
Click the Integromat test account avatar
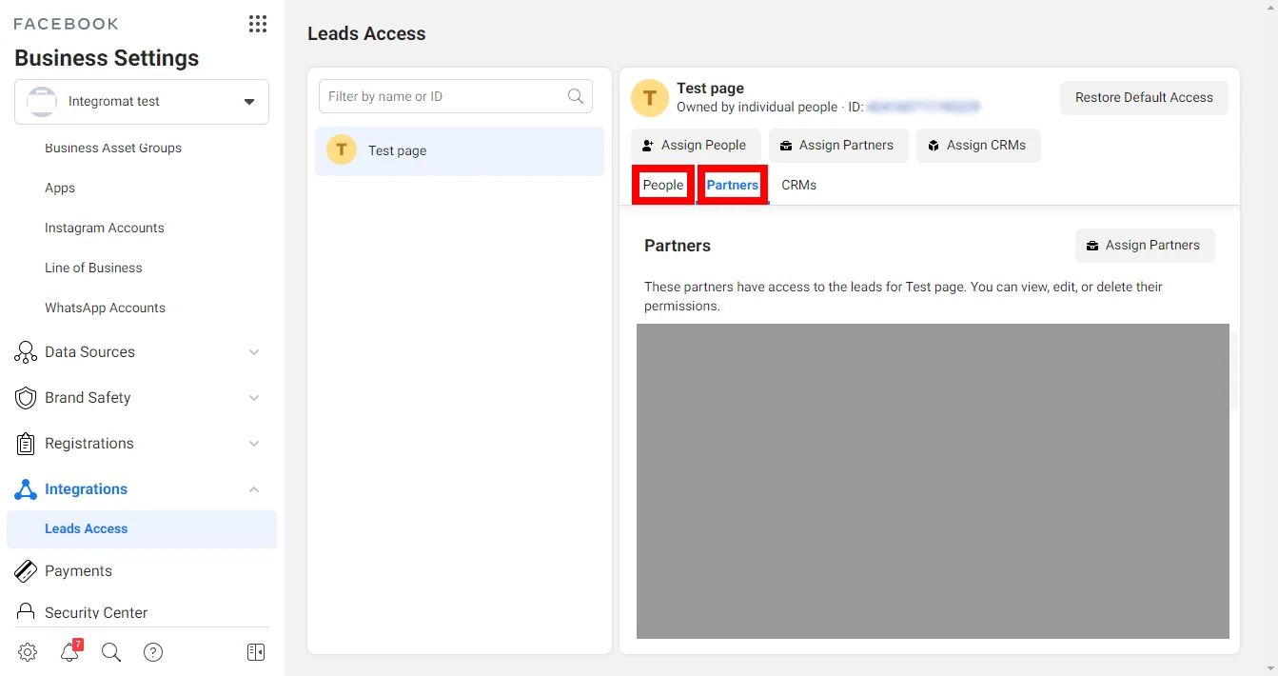(x=42, y=101)
